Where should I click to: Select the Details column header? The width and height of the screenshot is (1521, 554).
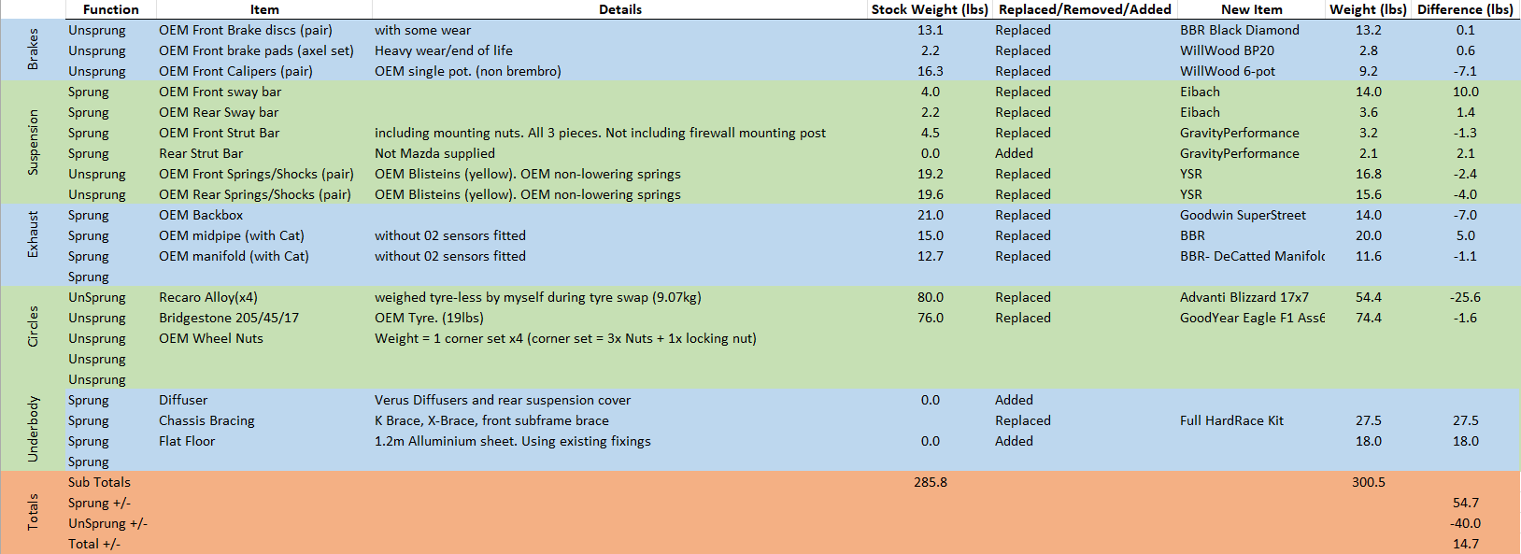619,9
